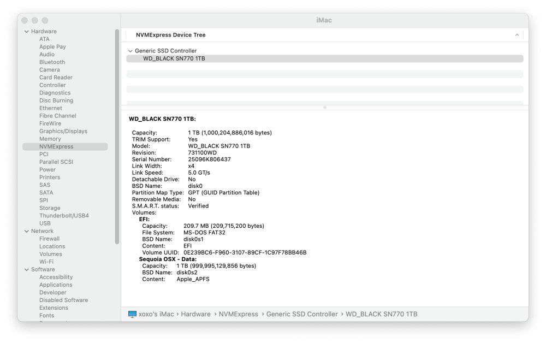Select SATA in the sidebar

pyautogui.click(x=46, y=193)
